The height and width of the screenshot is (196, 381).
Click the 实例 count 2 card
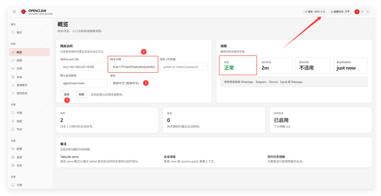coord(107,120)
